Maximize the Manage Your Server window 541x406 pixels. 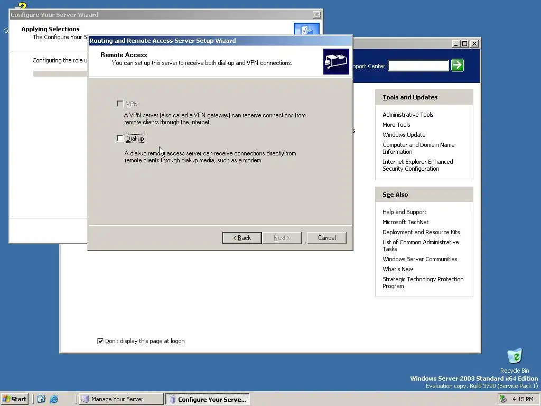point(465,44)
